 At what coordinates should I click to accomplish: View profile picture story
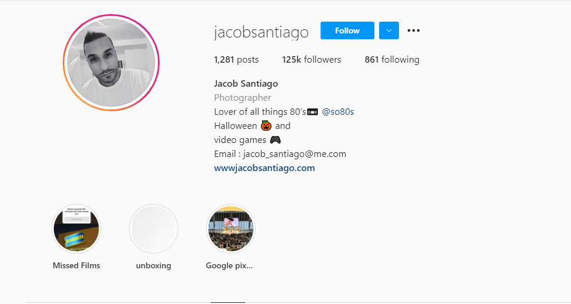click(111, 63)
